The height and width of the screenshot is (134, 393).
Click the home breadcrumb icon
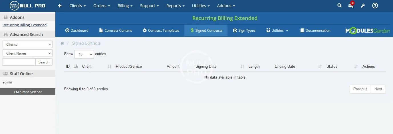coord(62,43)
